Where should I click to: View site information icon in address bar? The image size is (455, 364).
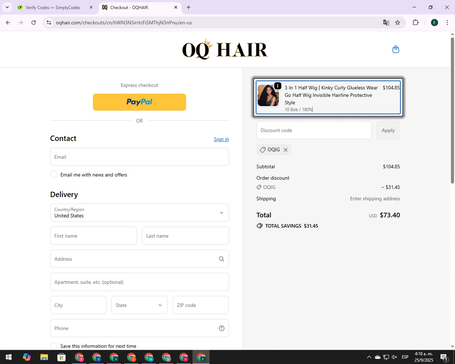click(x=49, y=22)
